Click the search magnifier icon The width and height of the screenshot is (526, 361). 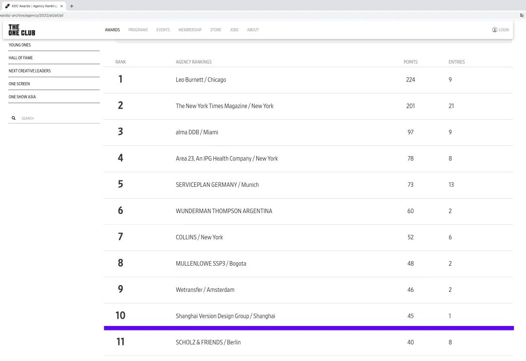(x=14, y=118)
